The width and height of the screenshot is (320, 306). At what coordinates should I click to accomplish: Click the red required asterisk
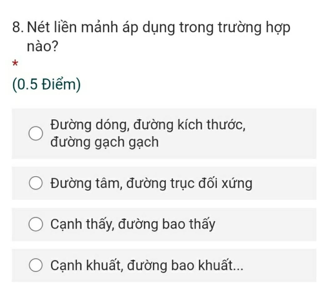pos(15,63)
